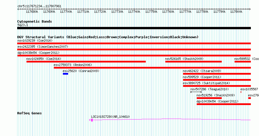Select the small esv1035587 red marker

[x=241, y=92]
